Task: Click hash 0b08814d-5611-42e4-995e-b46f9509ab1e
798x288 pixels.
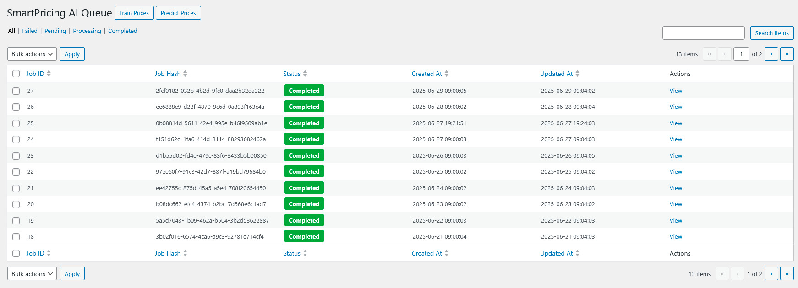Action: click(211, 123)
